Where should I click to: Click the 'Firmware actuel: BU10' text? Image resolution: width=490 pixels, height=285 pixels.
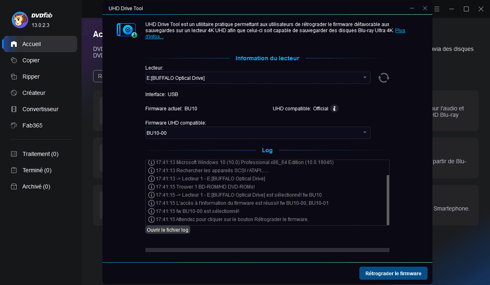coord(171,109)
